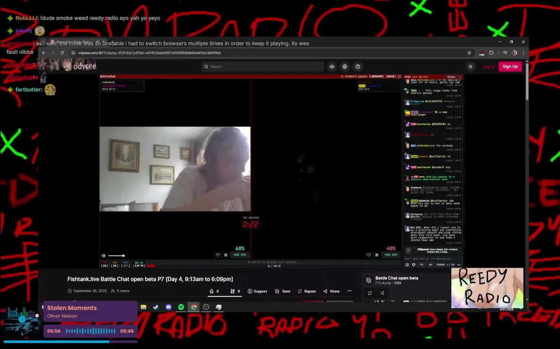Open Discord from the taskbar
The image size is (560, 349).
pos(168,307)
